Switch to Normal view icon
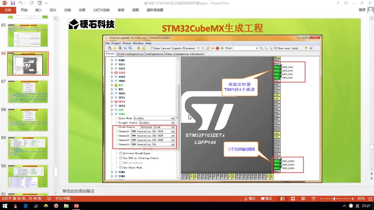This screenshot has width=374, height=210. click(x=283, y=199)
